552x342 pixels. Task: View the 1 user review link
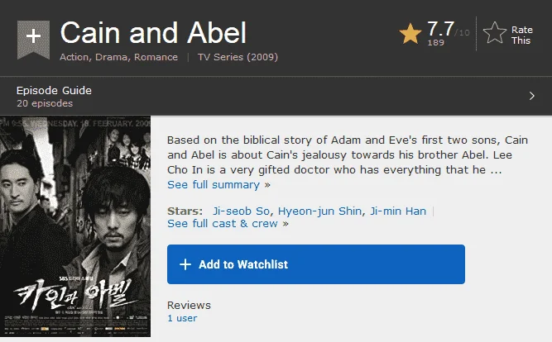click(x=182, y=318)
